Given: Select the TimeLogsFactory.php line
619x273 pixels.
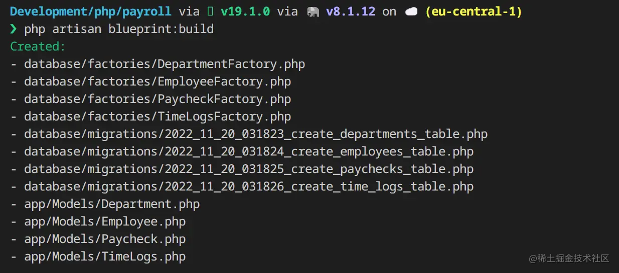Looking at the screenshot, I should [x=150, y=116].
